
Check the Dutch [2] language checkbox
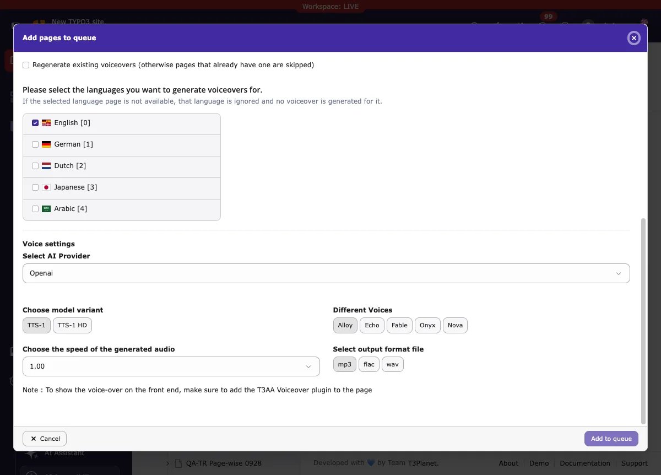[x=35, y=166]
